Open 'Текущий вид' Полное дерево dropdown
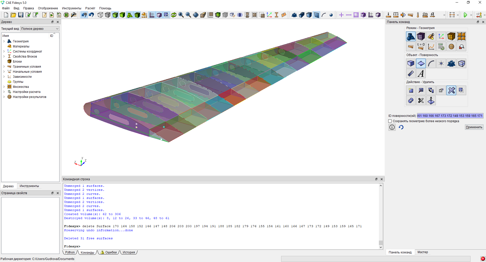This screenshot has width=486, height=262. click(x=40, y=29)
